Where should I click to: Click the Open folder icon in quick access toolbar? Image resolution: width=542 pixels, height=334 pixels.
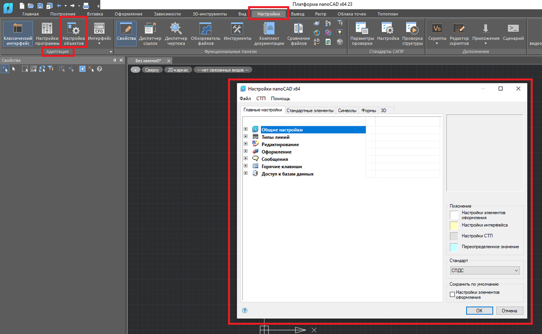pos(31,5)
